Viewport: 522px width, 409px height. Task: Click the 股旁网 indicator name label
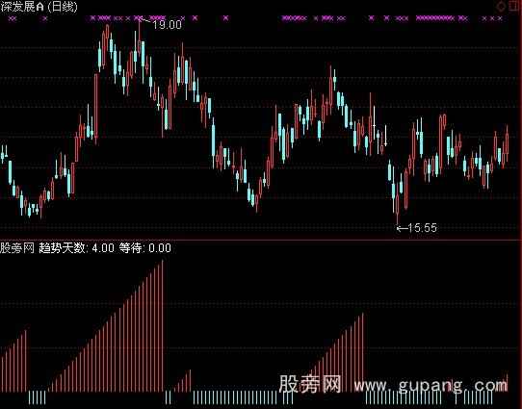(x=17, y=248)
